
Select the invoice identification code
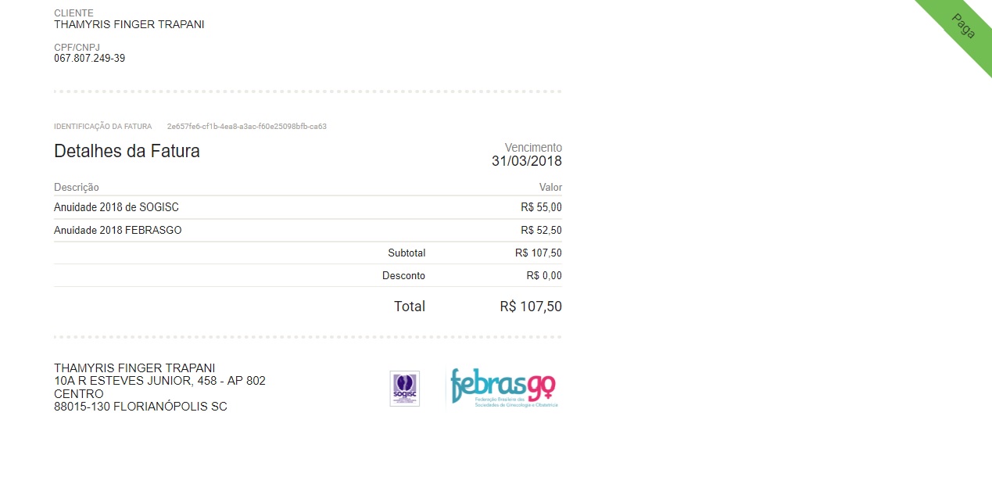tap(246, 126)
